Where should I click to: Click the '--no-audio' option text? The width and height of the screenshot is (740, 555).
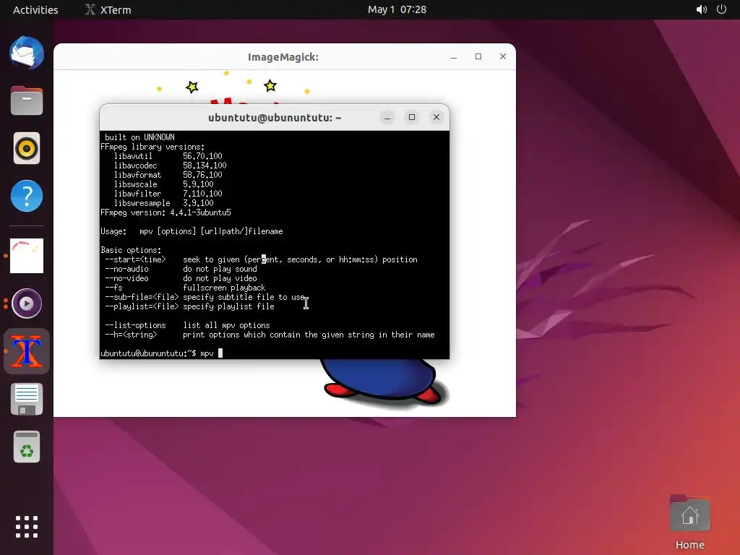(x=126, y=269)
